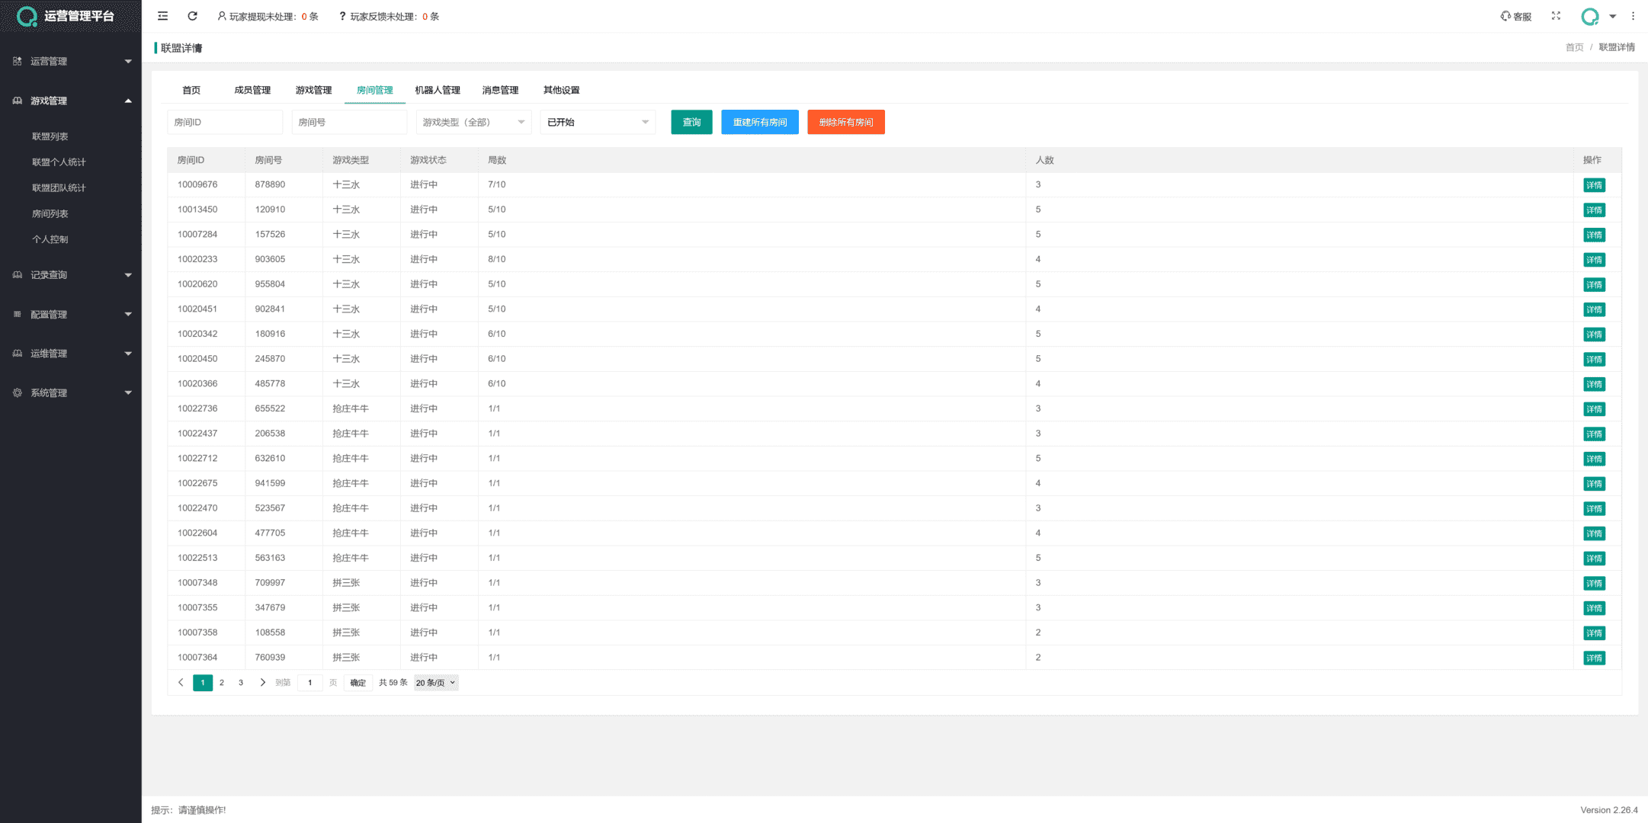Open the 已开始 status dropdown
1648x823 pixels.
pyautogui.click(x=597, y=122)
